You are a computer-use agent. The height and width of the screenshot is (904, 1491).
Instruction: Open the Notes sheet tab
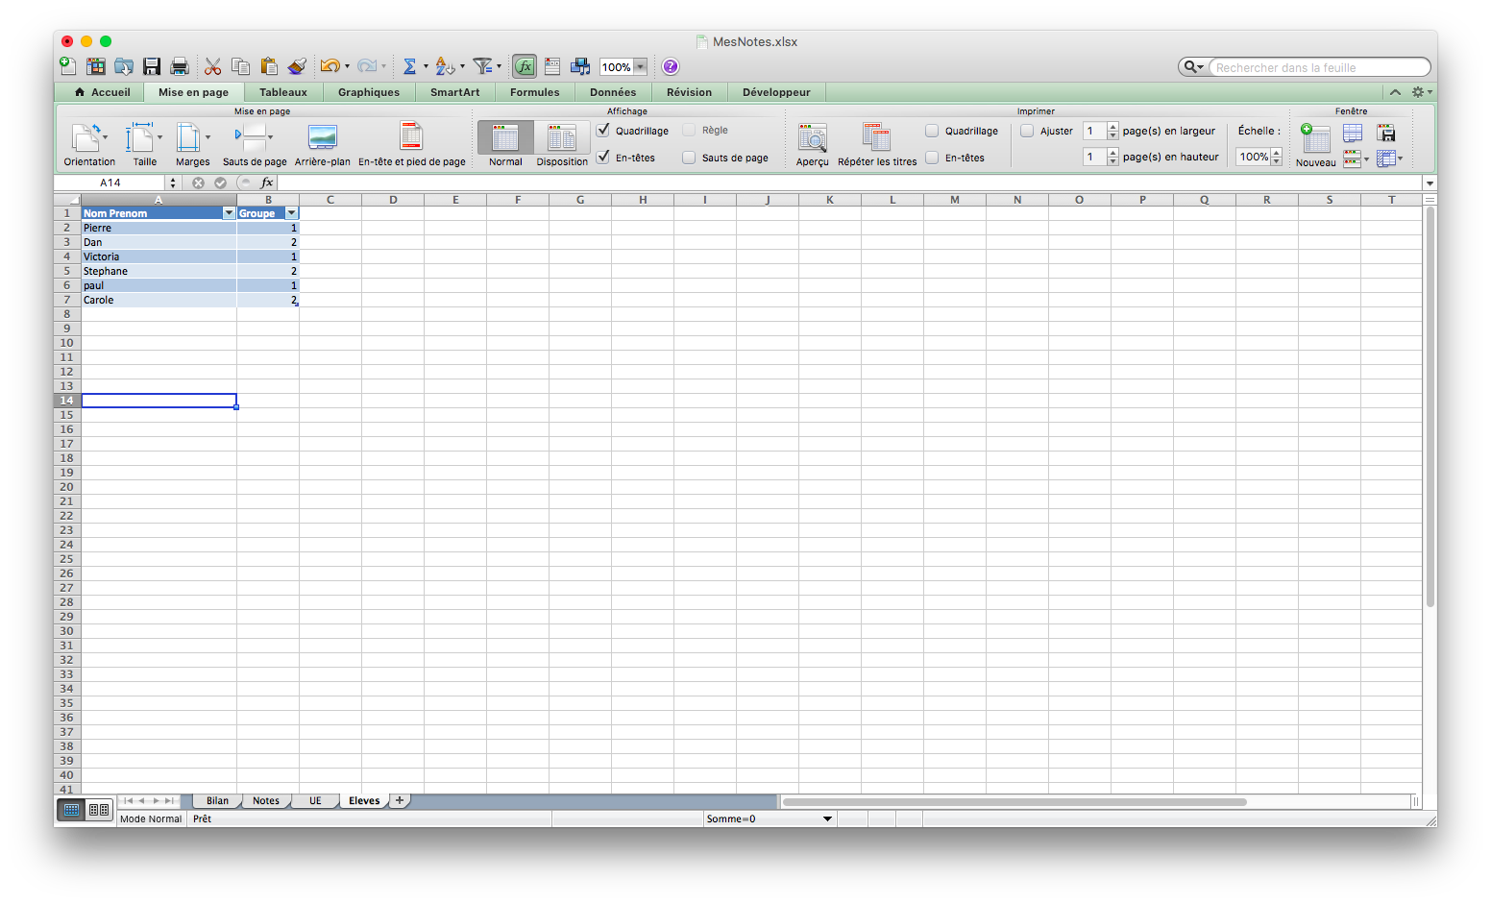click(266, 800)
